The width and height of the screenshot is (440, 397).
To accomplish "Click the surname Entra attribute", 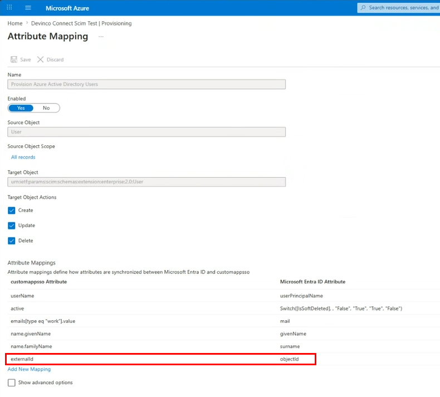I will (x=290, y=346).
